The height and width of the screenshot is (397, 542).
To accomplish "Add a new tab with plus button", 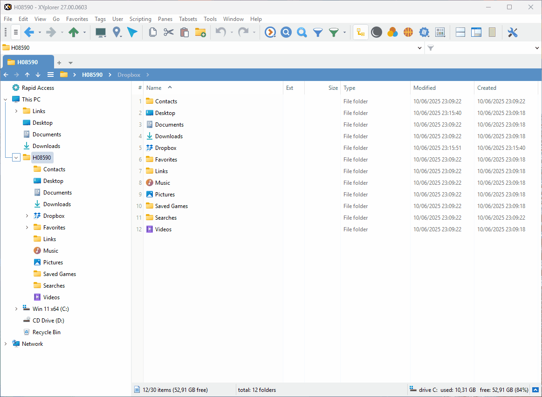I will [x=59, y=63].
